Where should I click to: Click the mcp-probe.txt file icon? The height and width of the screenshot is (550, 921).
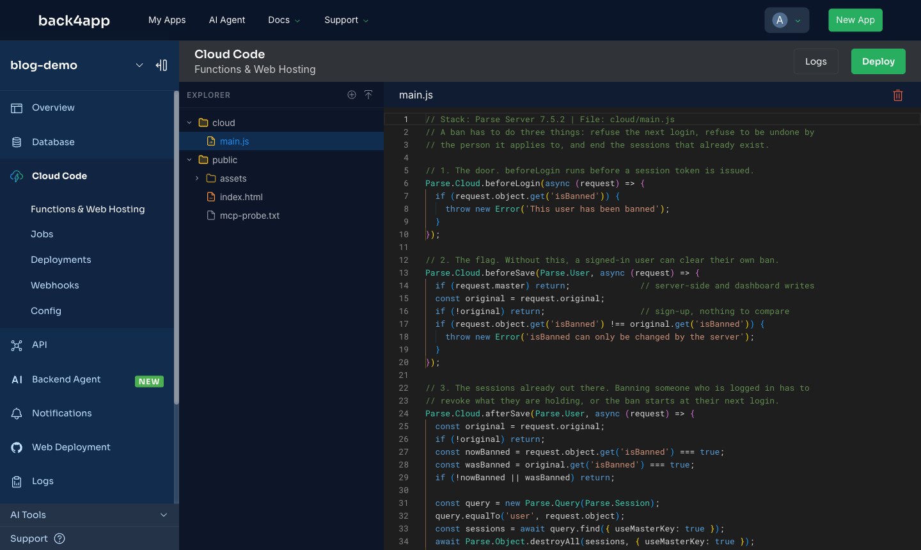click(x=211, y=216)
